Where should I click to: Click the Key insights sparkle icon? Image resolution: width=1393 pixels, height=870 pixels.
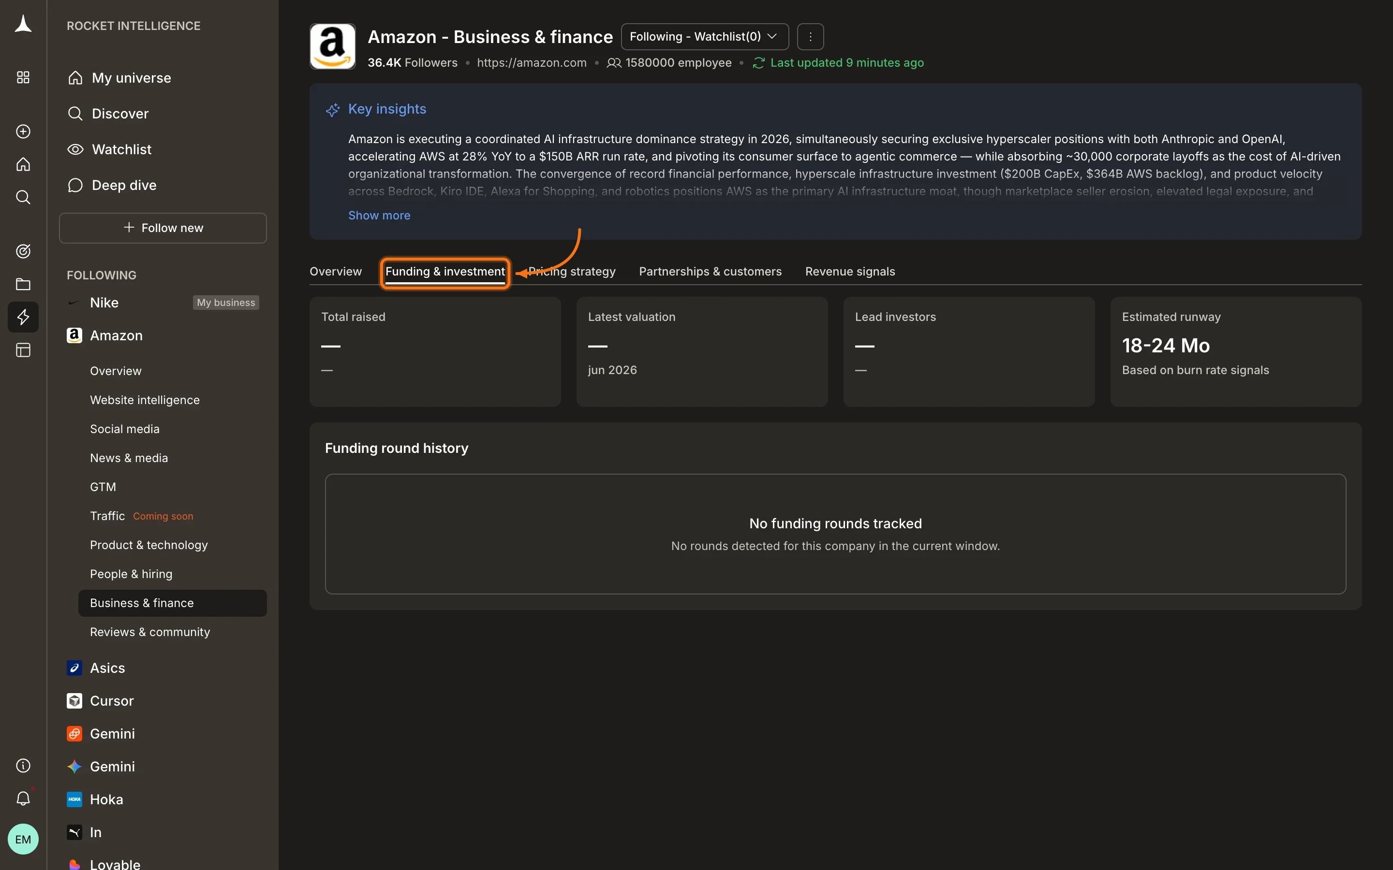(333, 109)
